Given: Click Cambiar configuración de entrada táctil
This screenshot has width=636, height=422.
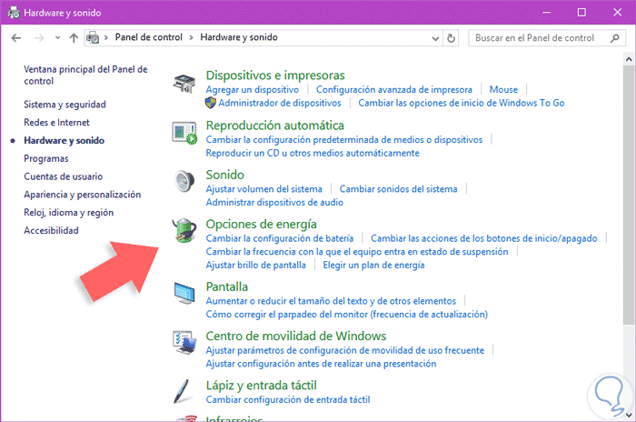Looking at the screenshot, I should [288, 399].
